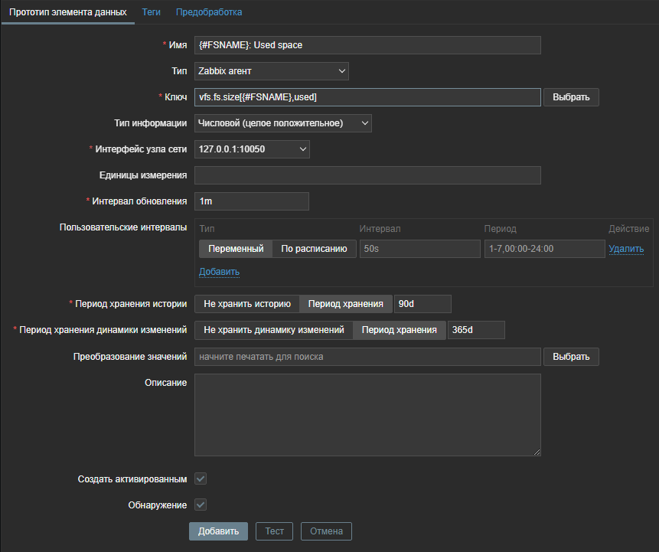659x552 pixels.
Task: Select Не хранить историю option
Action: pyautogui.click(x=246, y=304)
